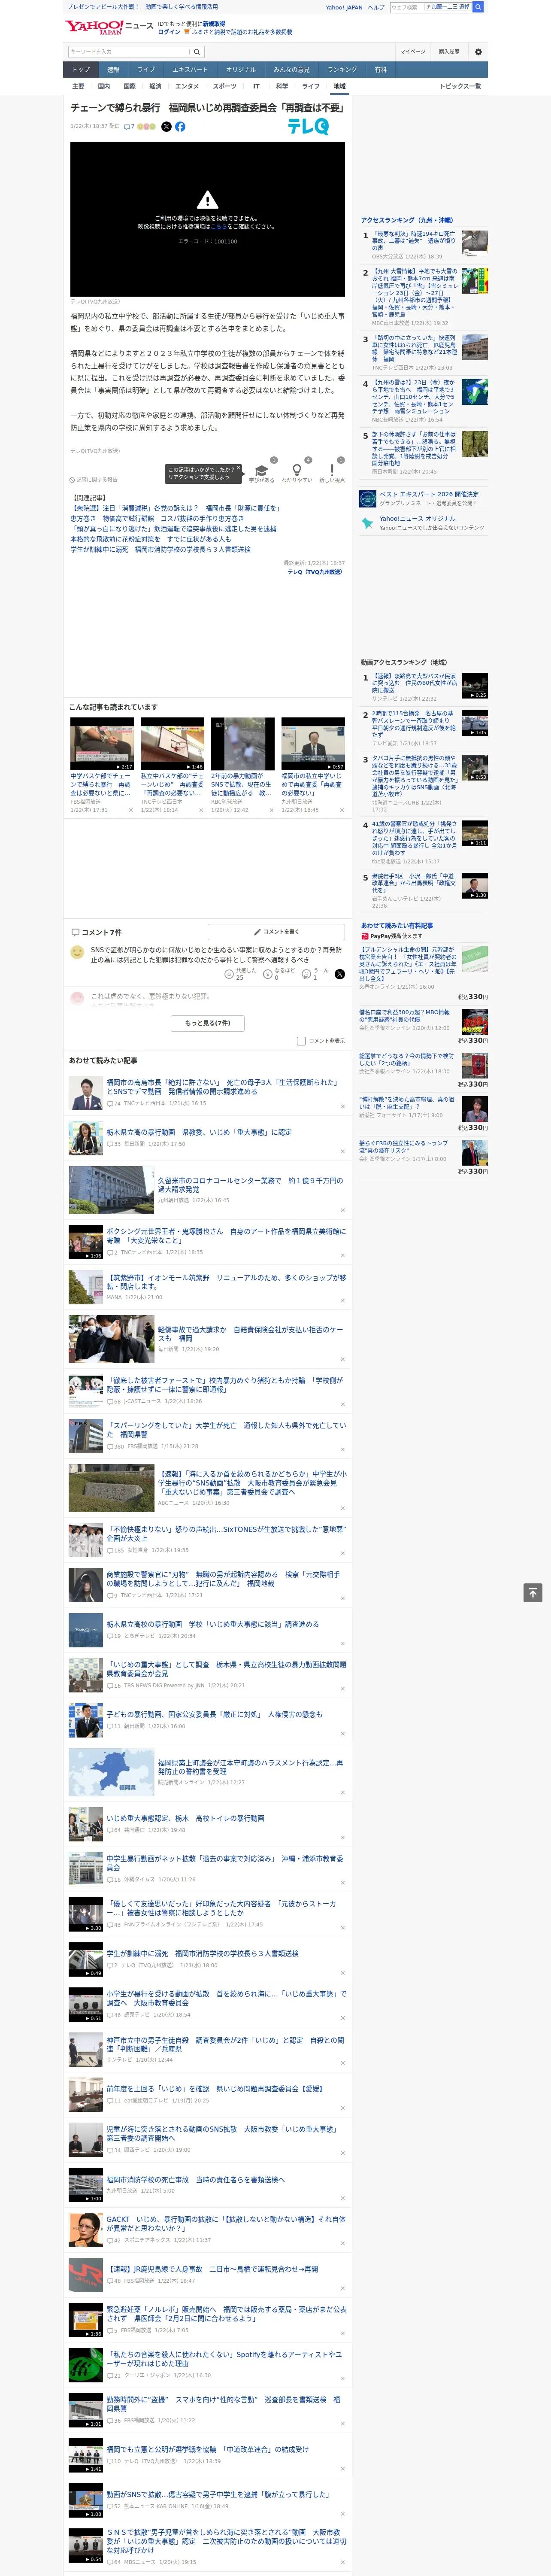React with わかりやすい lightbulb icon

[x=296, y=471]
